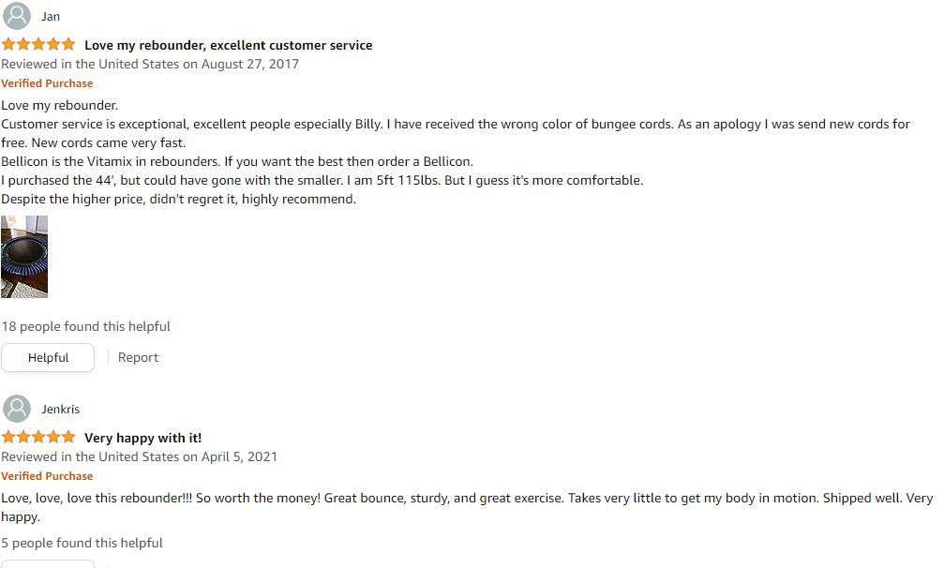Open reviewer Jan's profile name
The height and width of the screenshot is (568, 944).
tap(51, 17)
